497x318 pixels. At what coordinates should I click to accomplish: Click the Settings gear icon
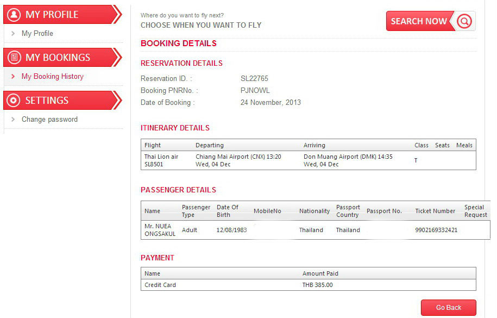click(14, 101)
